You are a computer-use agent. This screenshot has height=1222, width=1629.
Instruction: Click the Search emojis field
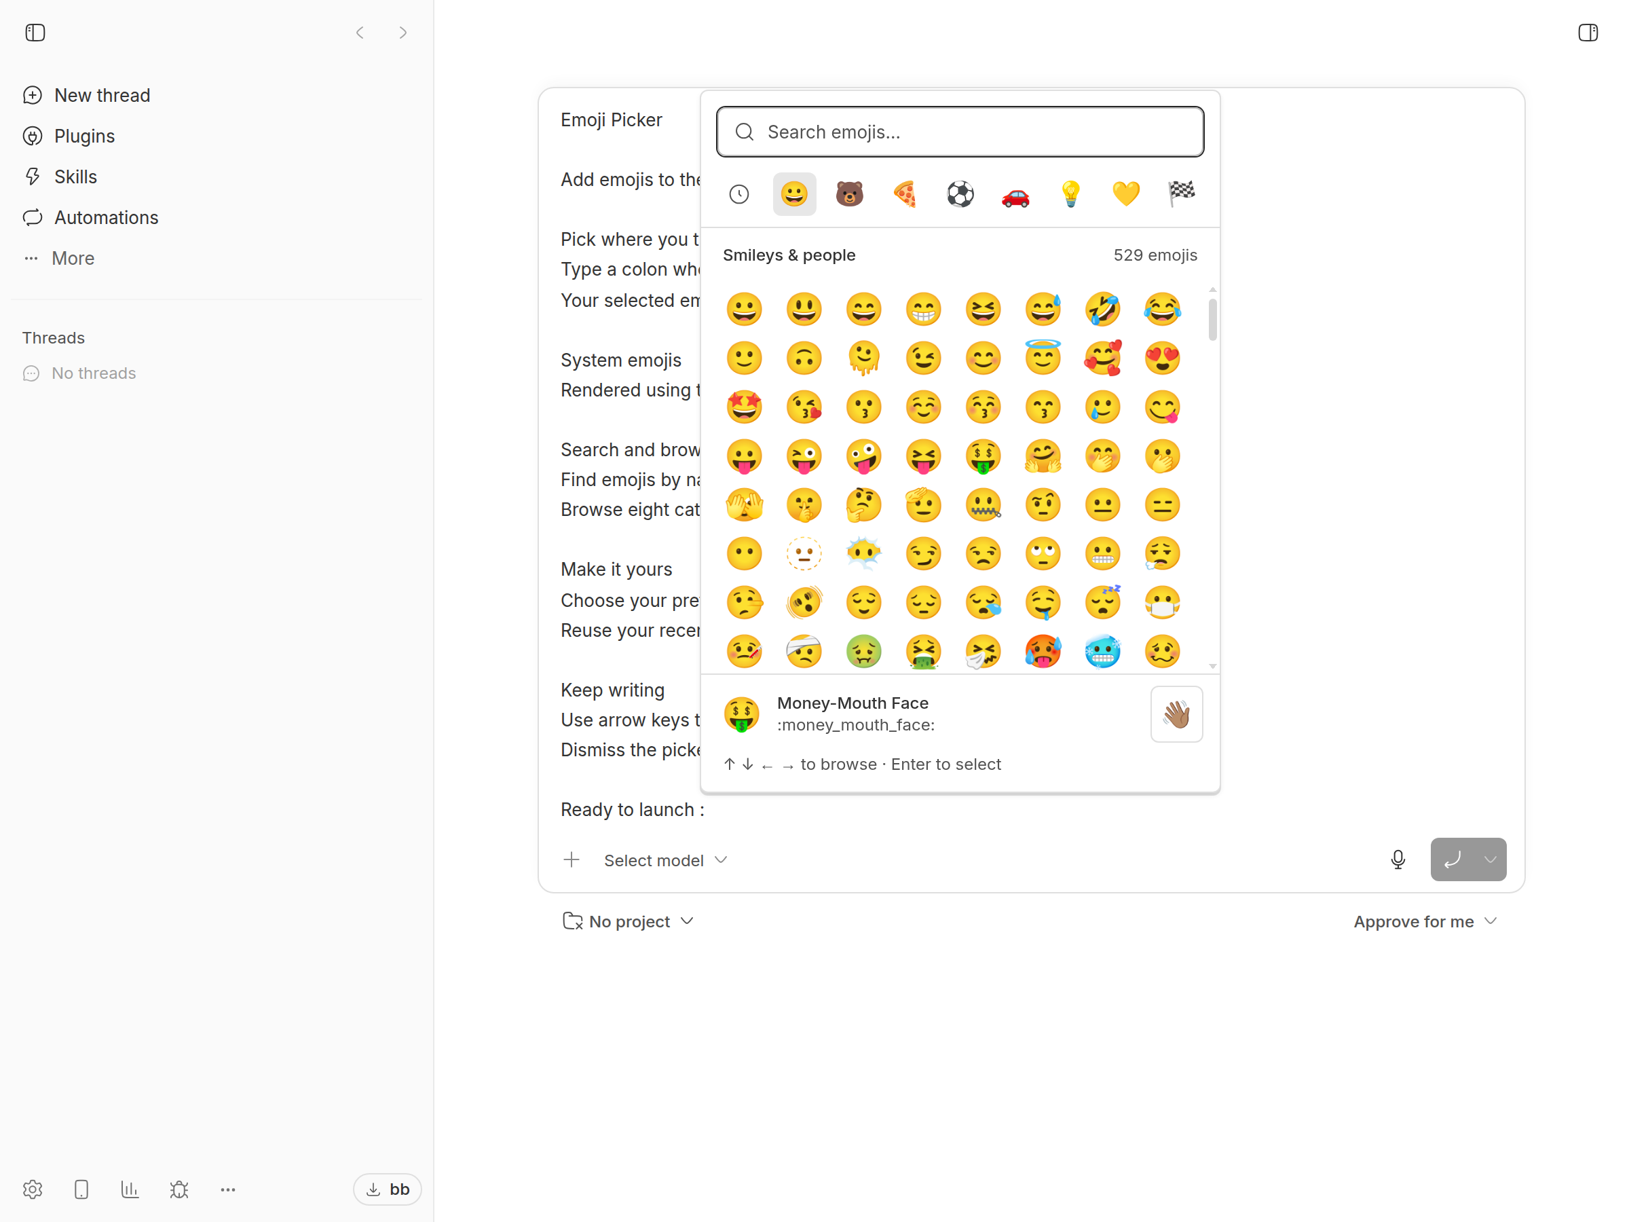(960, 132)
